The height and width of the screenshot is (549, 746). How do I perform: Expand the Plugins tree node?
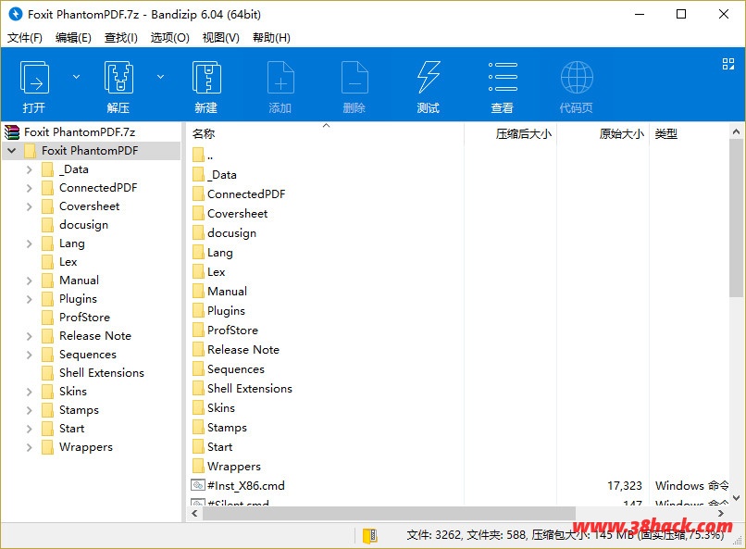point(30,299)
